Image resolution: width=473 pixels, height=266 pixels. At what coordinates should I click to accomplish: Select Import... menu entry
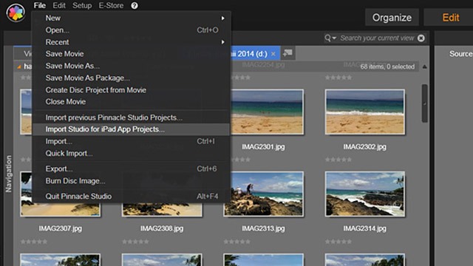click(x=132, y=141)
